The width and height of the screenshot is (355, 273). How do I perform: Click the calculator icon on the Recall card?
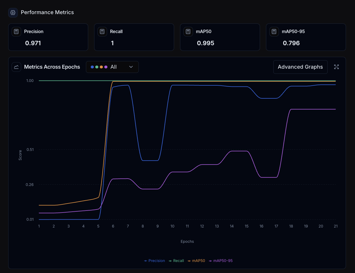point(102,31)
